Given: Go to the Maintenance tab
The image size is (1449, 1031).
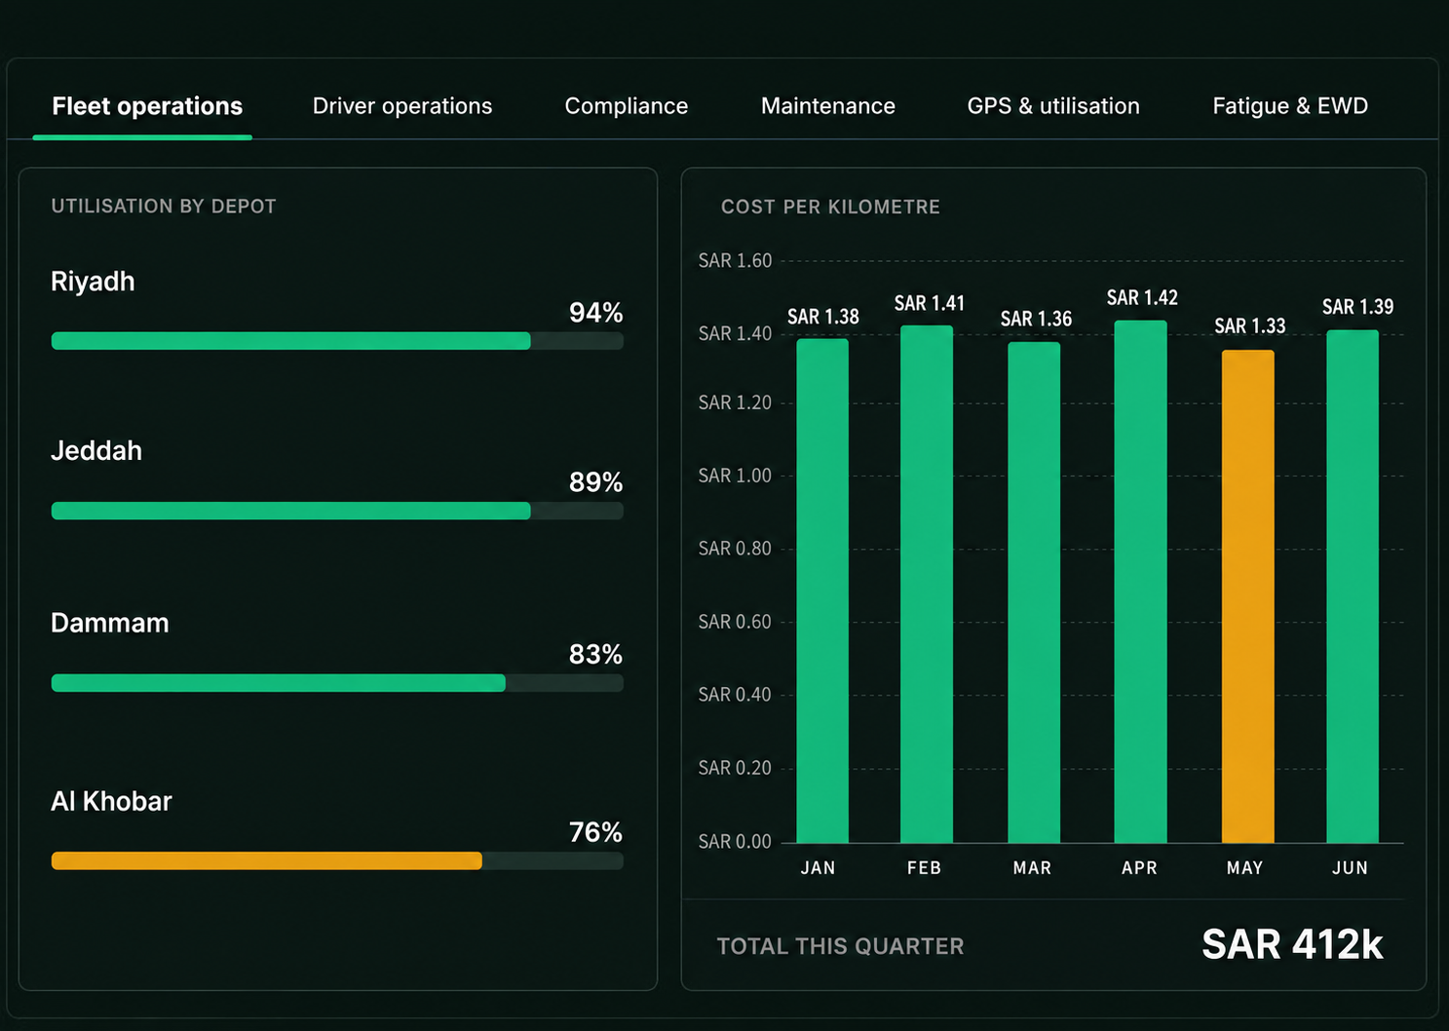Looking at the screenshot, I should click(x=828, y=106).
